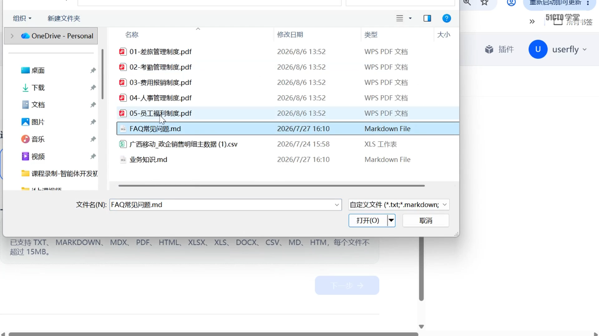Click the PDF icon of 04-人事管理制度.pdf
This screenshot has height=336, width=599.
click(123, 98)
